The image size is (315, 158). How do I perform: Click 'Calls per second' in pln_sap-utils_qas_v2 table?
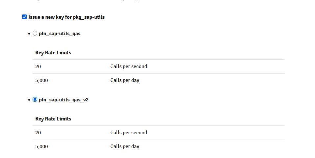(x=129, y=133)
